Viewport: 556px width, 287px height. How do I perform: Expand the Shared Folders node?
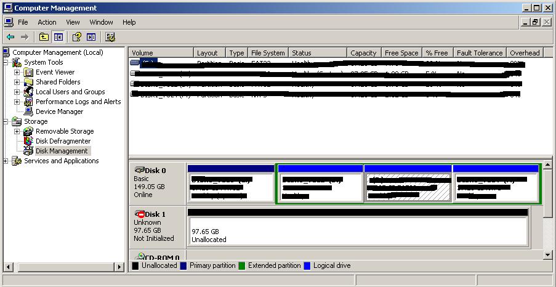tap(17, 82)
